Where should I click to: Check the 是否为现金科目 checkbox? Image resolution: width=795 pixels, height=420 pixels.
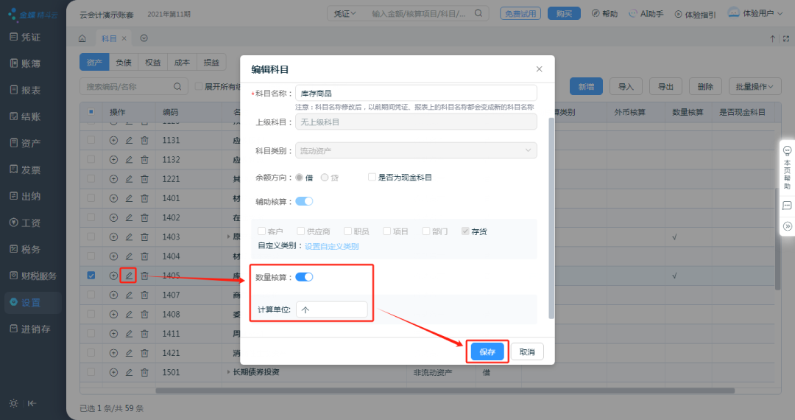[372, 177]
